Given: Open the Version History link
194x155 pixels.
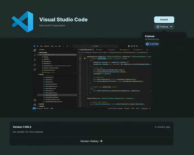Looking at the screenshot, I should coord(91,141).
